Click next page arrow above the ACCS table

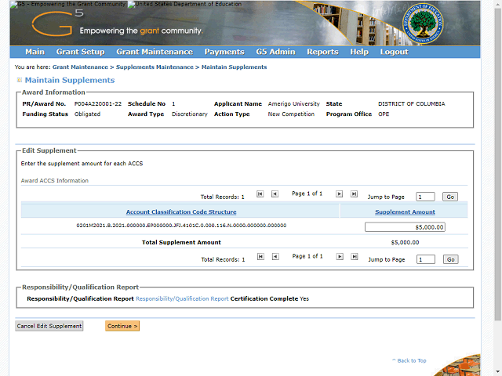coord(340,193)
